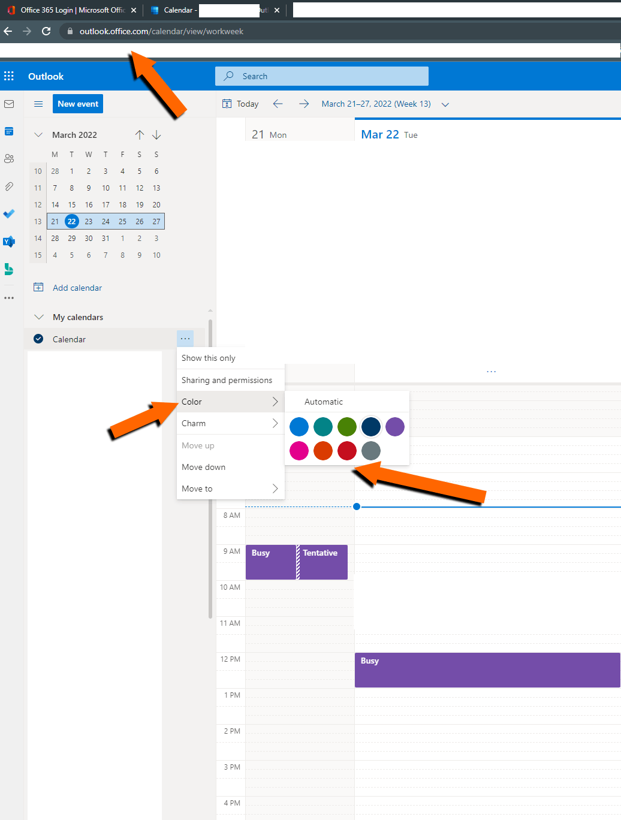The width and height of the screenshot is (621, 820).
Task: Open the To Do checkmark icon
Action: (x=9, y=214)
